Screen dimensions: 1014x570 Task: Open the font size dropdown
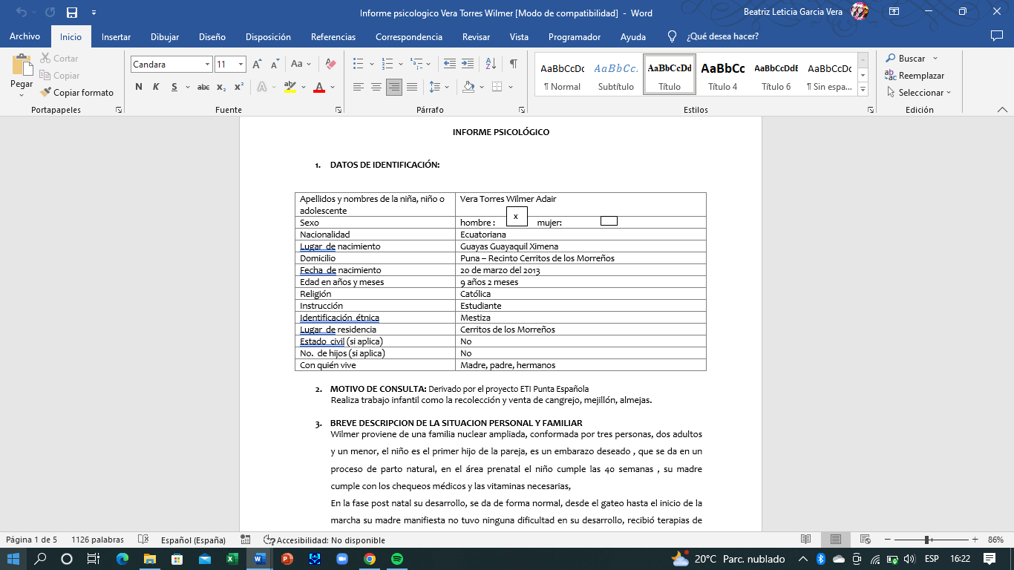(241, 65)
